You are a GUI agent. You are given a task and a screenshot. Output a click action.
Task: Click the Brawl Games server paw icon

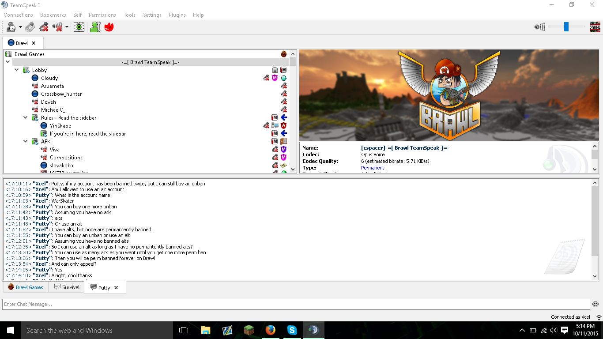(284, 54)
